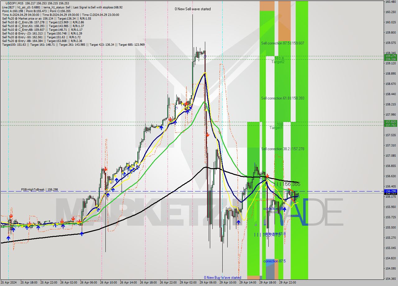Click 'Sell correction 61.8 | 158.393' label
Image resolution: width=398 pixels, height=286 pixels.
[x=283, y=98]
